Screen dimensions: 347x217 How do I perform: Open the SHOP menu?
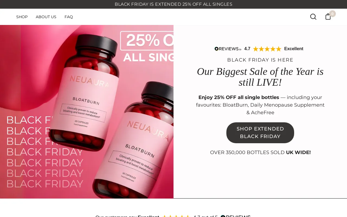22,17
